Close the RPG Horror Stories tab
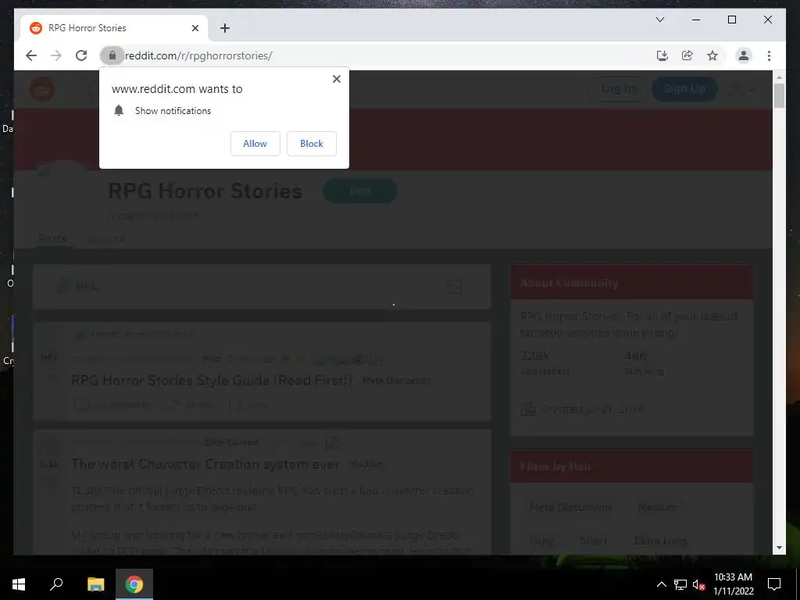 point(195,28)
